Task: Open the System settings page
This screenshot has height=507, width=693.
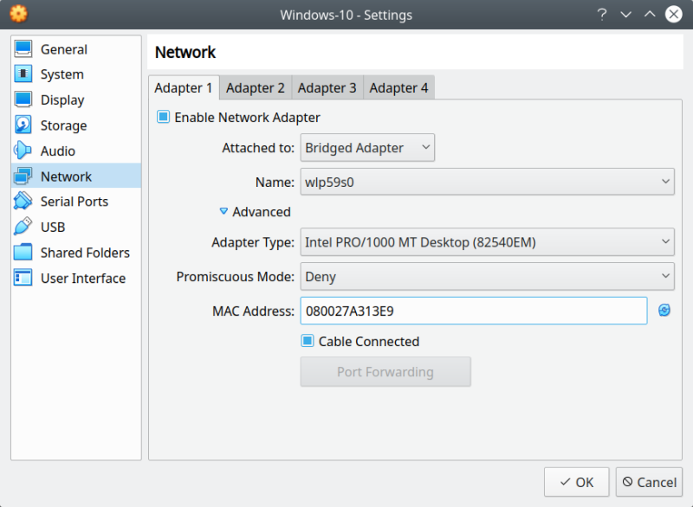Action: 24,74
